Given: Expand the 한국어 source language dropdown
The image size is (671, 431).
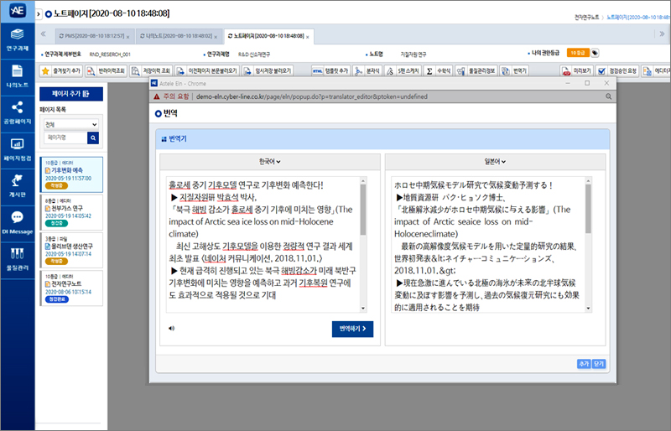Looking at the screenshot, I should coord(268,162).
